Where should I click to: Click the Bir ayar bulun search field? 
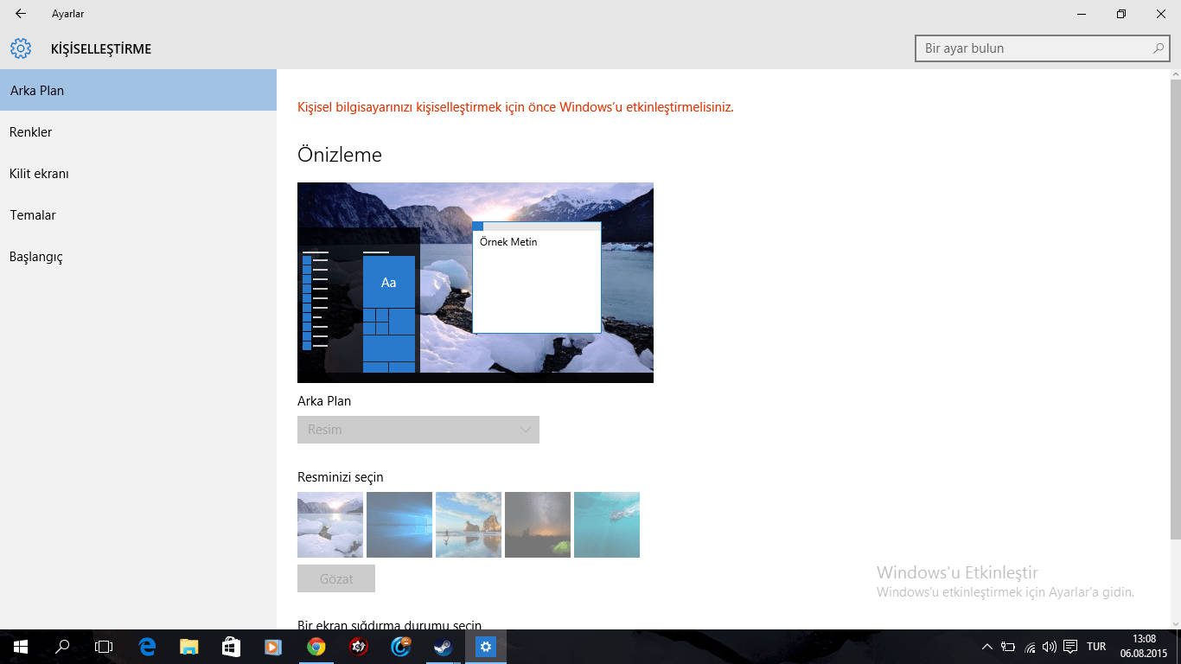coord(1043,48)
